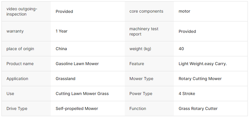Click the 'Grassland' application value
The height and width of the screenshot is (117, 249).
coord(65,79)
